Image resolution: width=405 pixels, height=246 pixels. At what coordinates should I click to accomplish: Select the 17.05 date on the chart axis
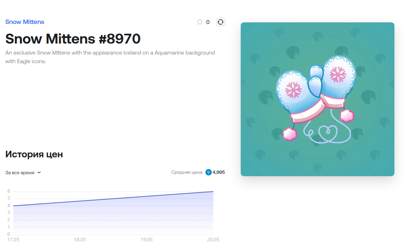(13, 239)
